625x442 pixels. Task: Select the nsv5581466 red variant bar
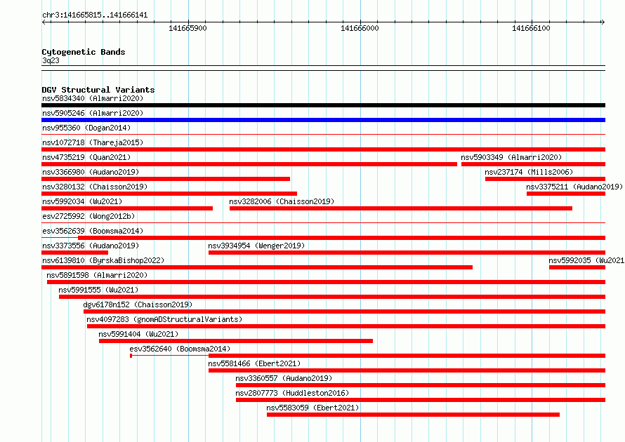pyautogui.click(x=407, y=370)
